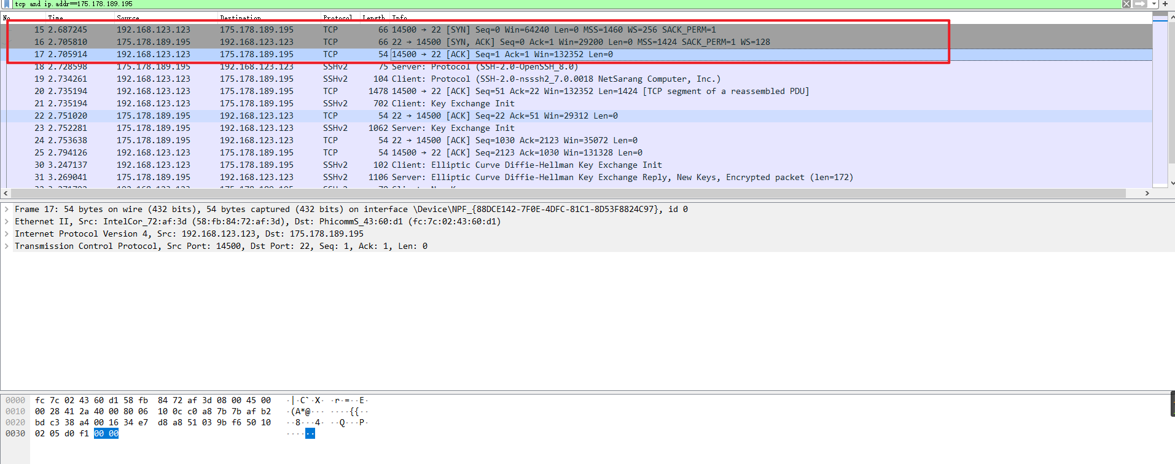Expand the Internet Protocol Version 4 row

click(x=7, y=234)
